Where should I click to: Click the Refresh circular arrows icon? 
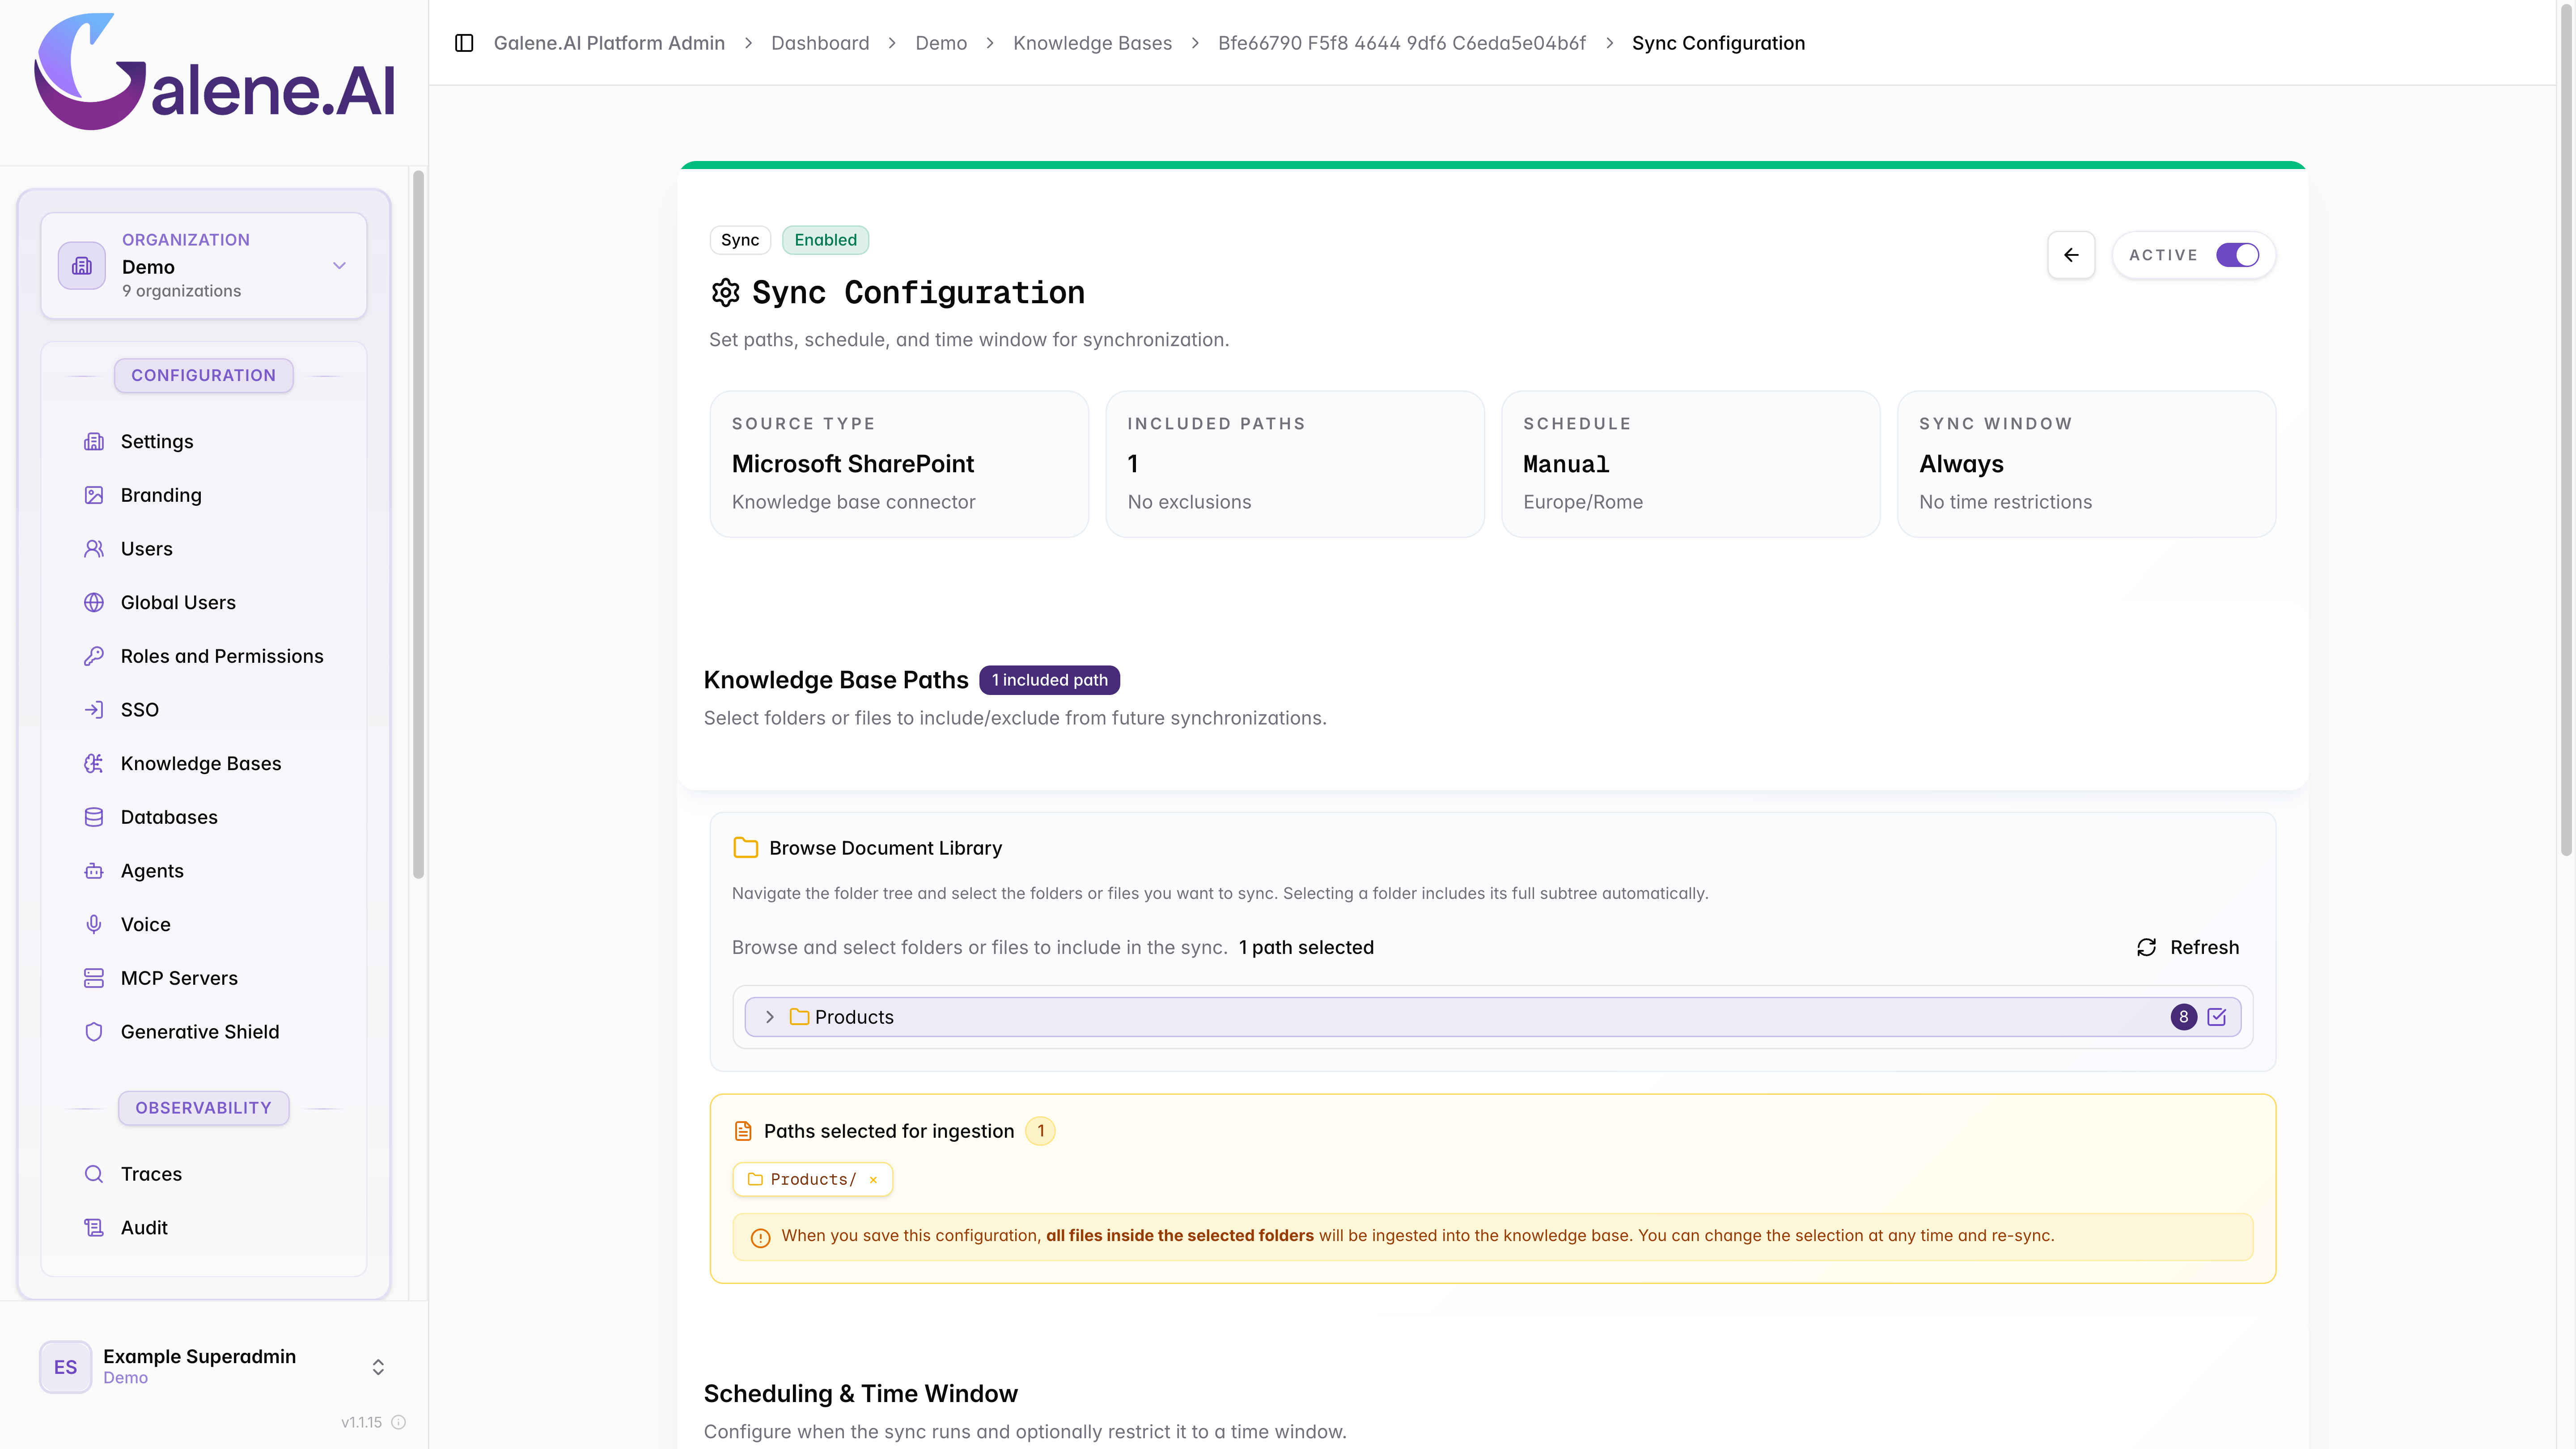pos(2146,947)
